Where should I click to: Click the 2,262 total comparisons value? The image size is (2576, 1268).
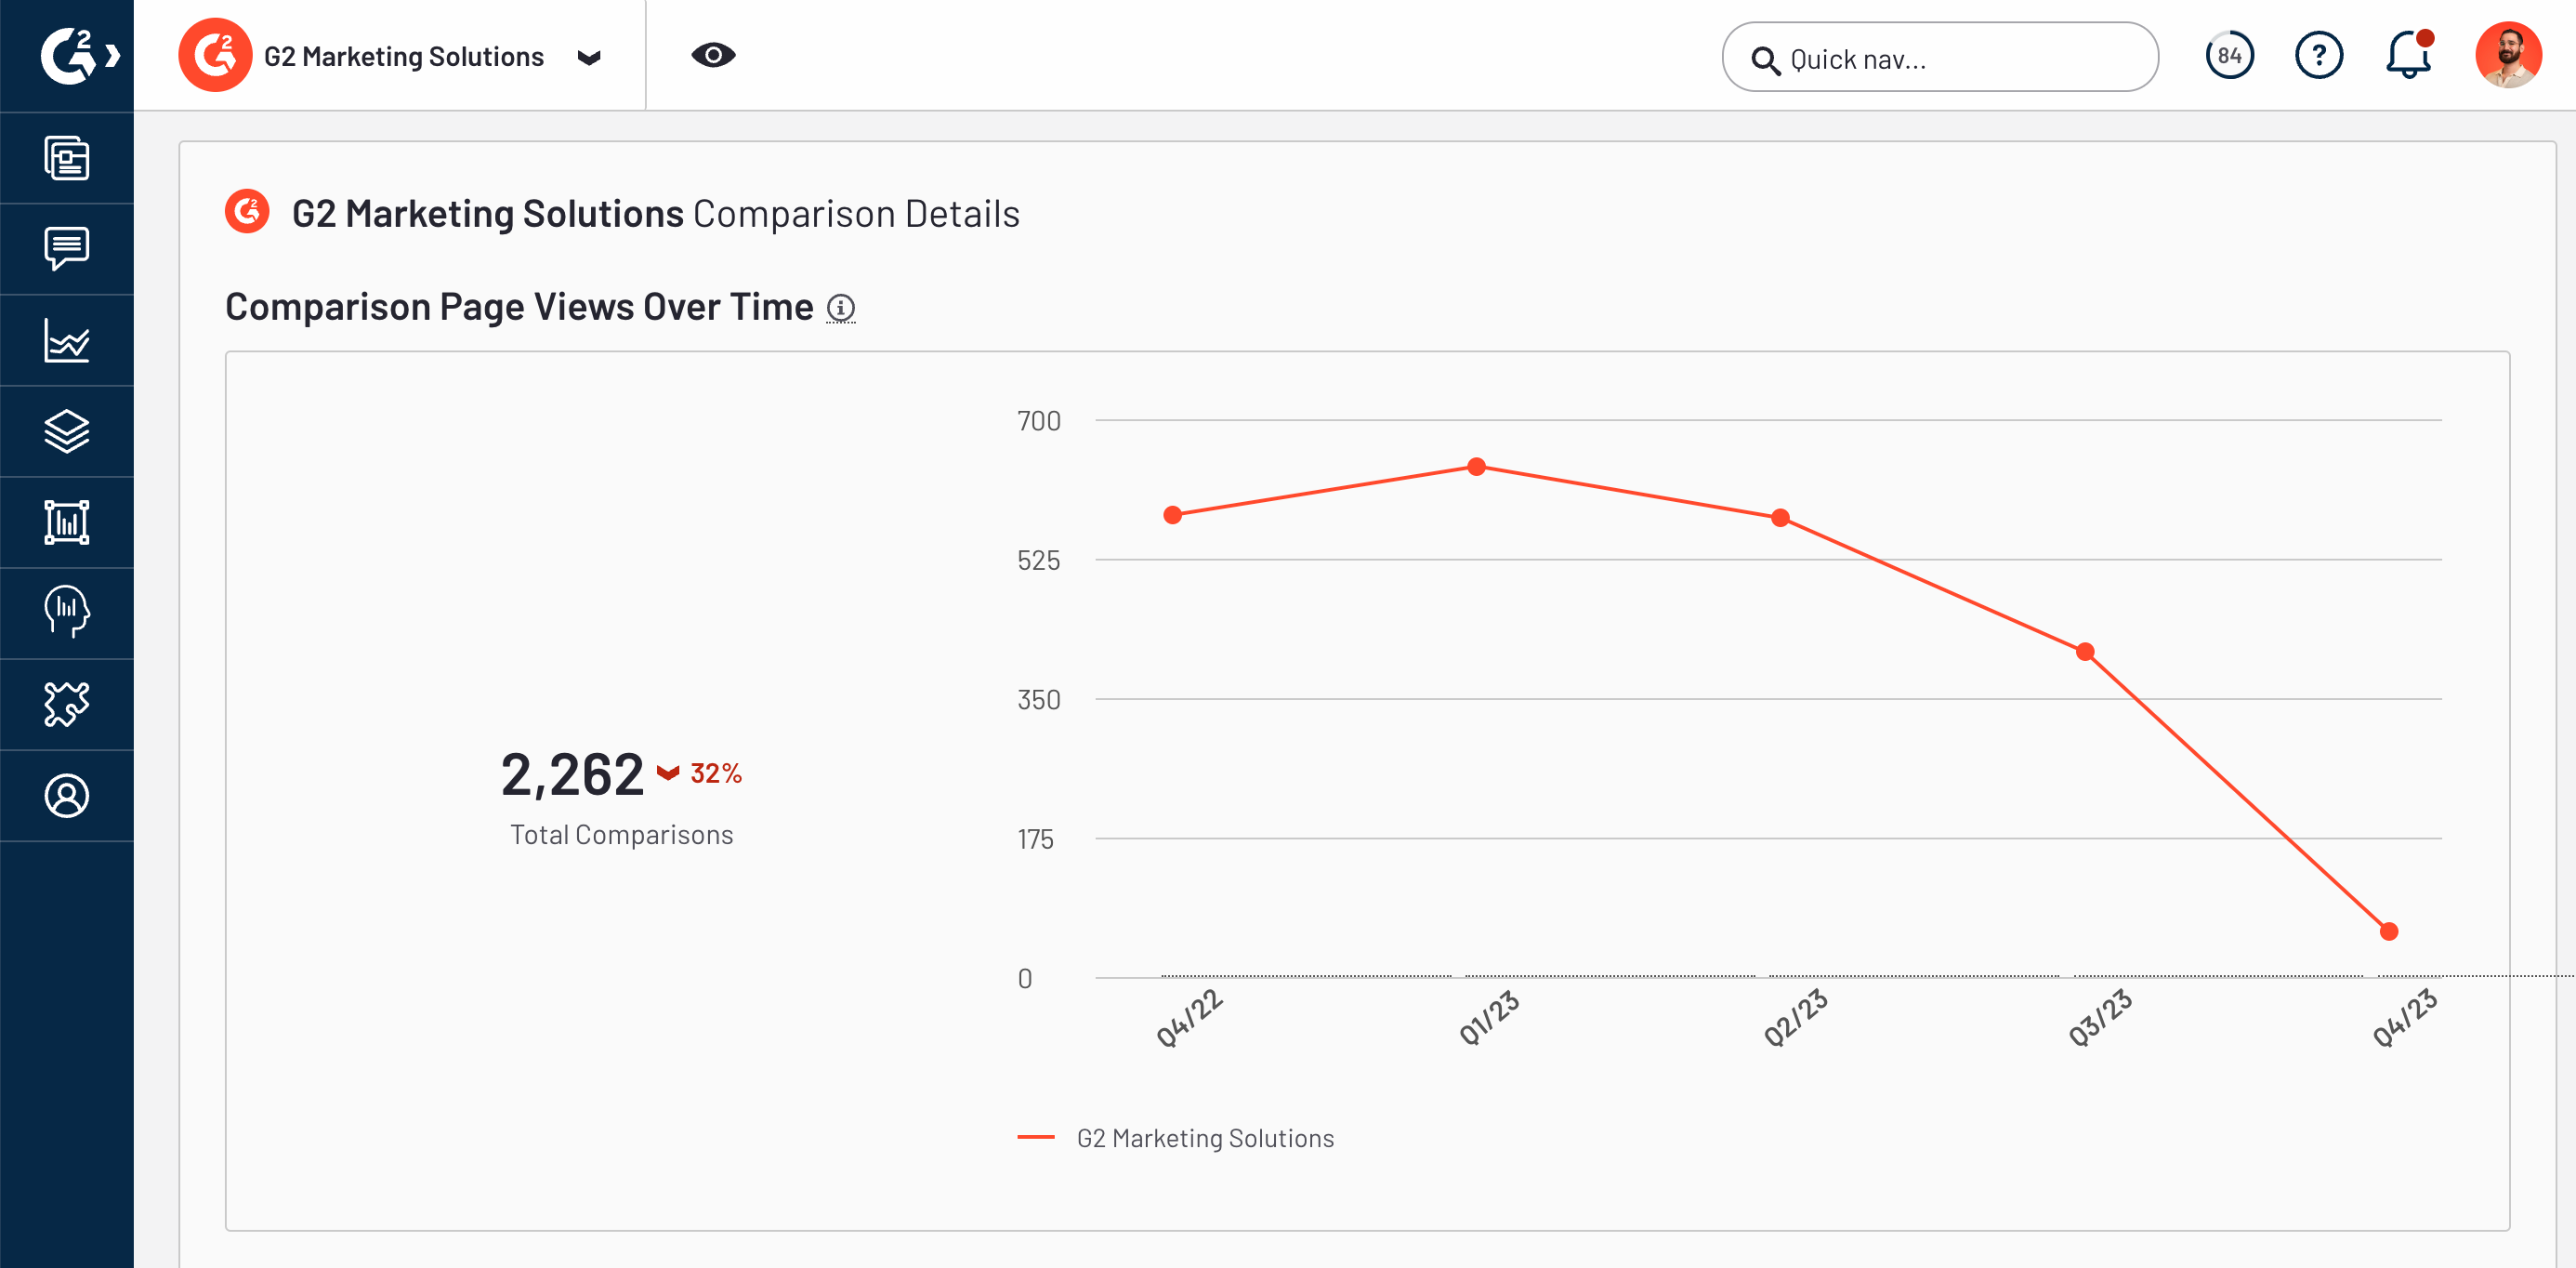pyautogui.click(x=572, y=775)
